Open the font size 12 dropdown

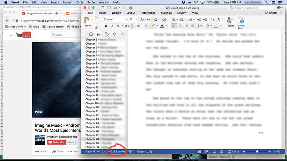137,19
